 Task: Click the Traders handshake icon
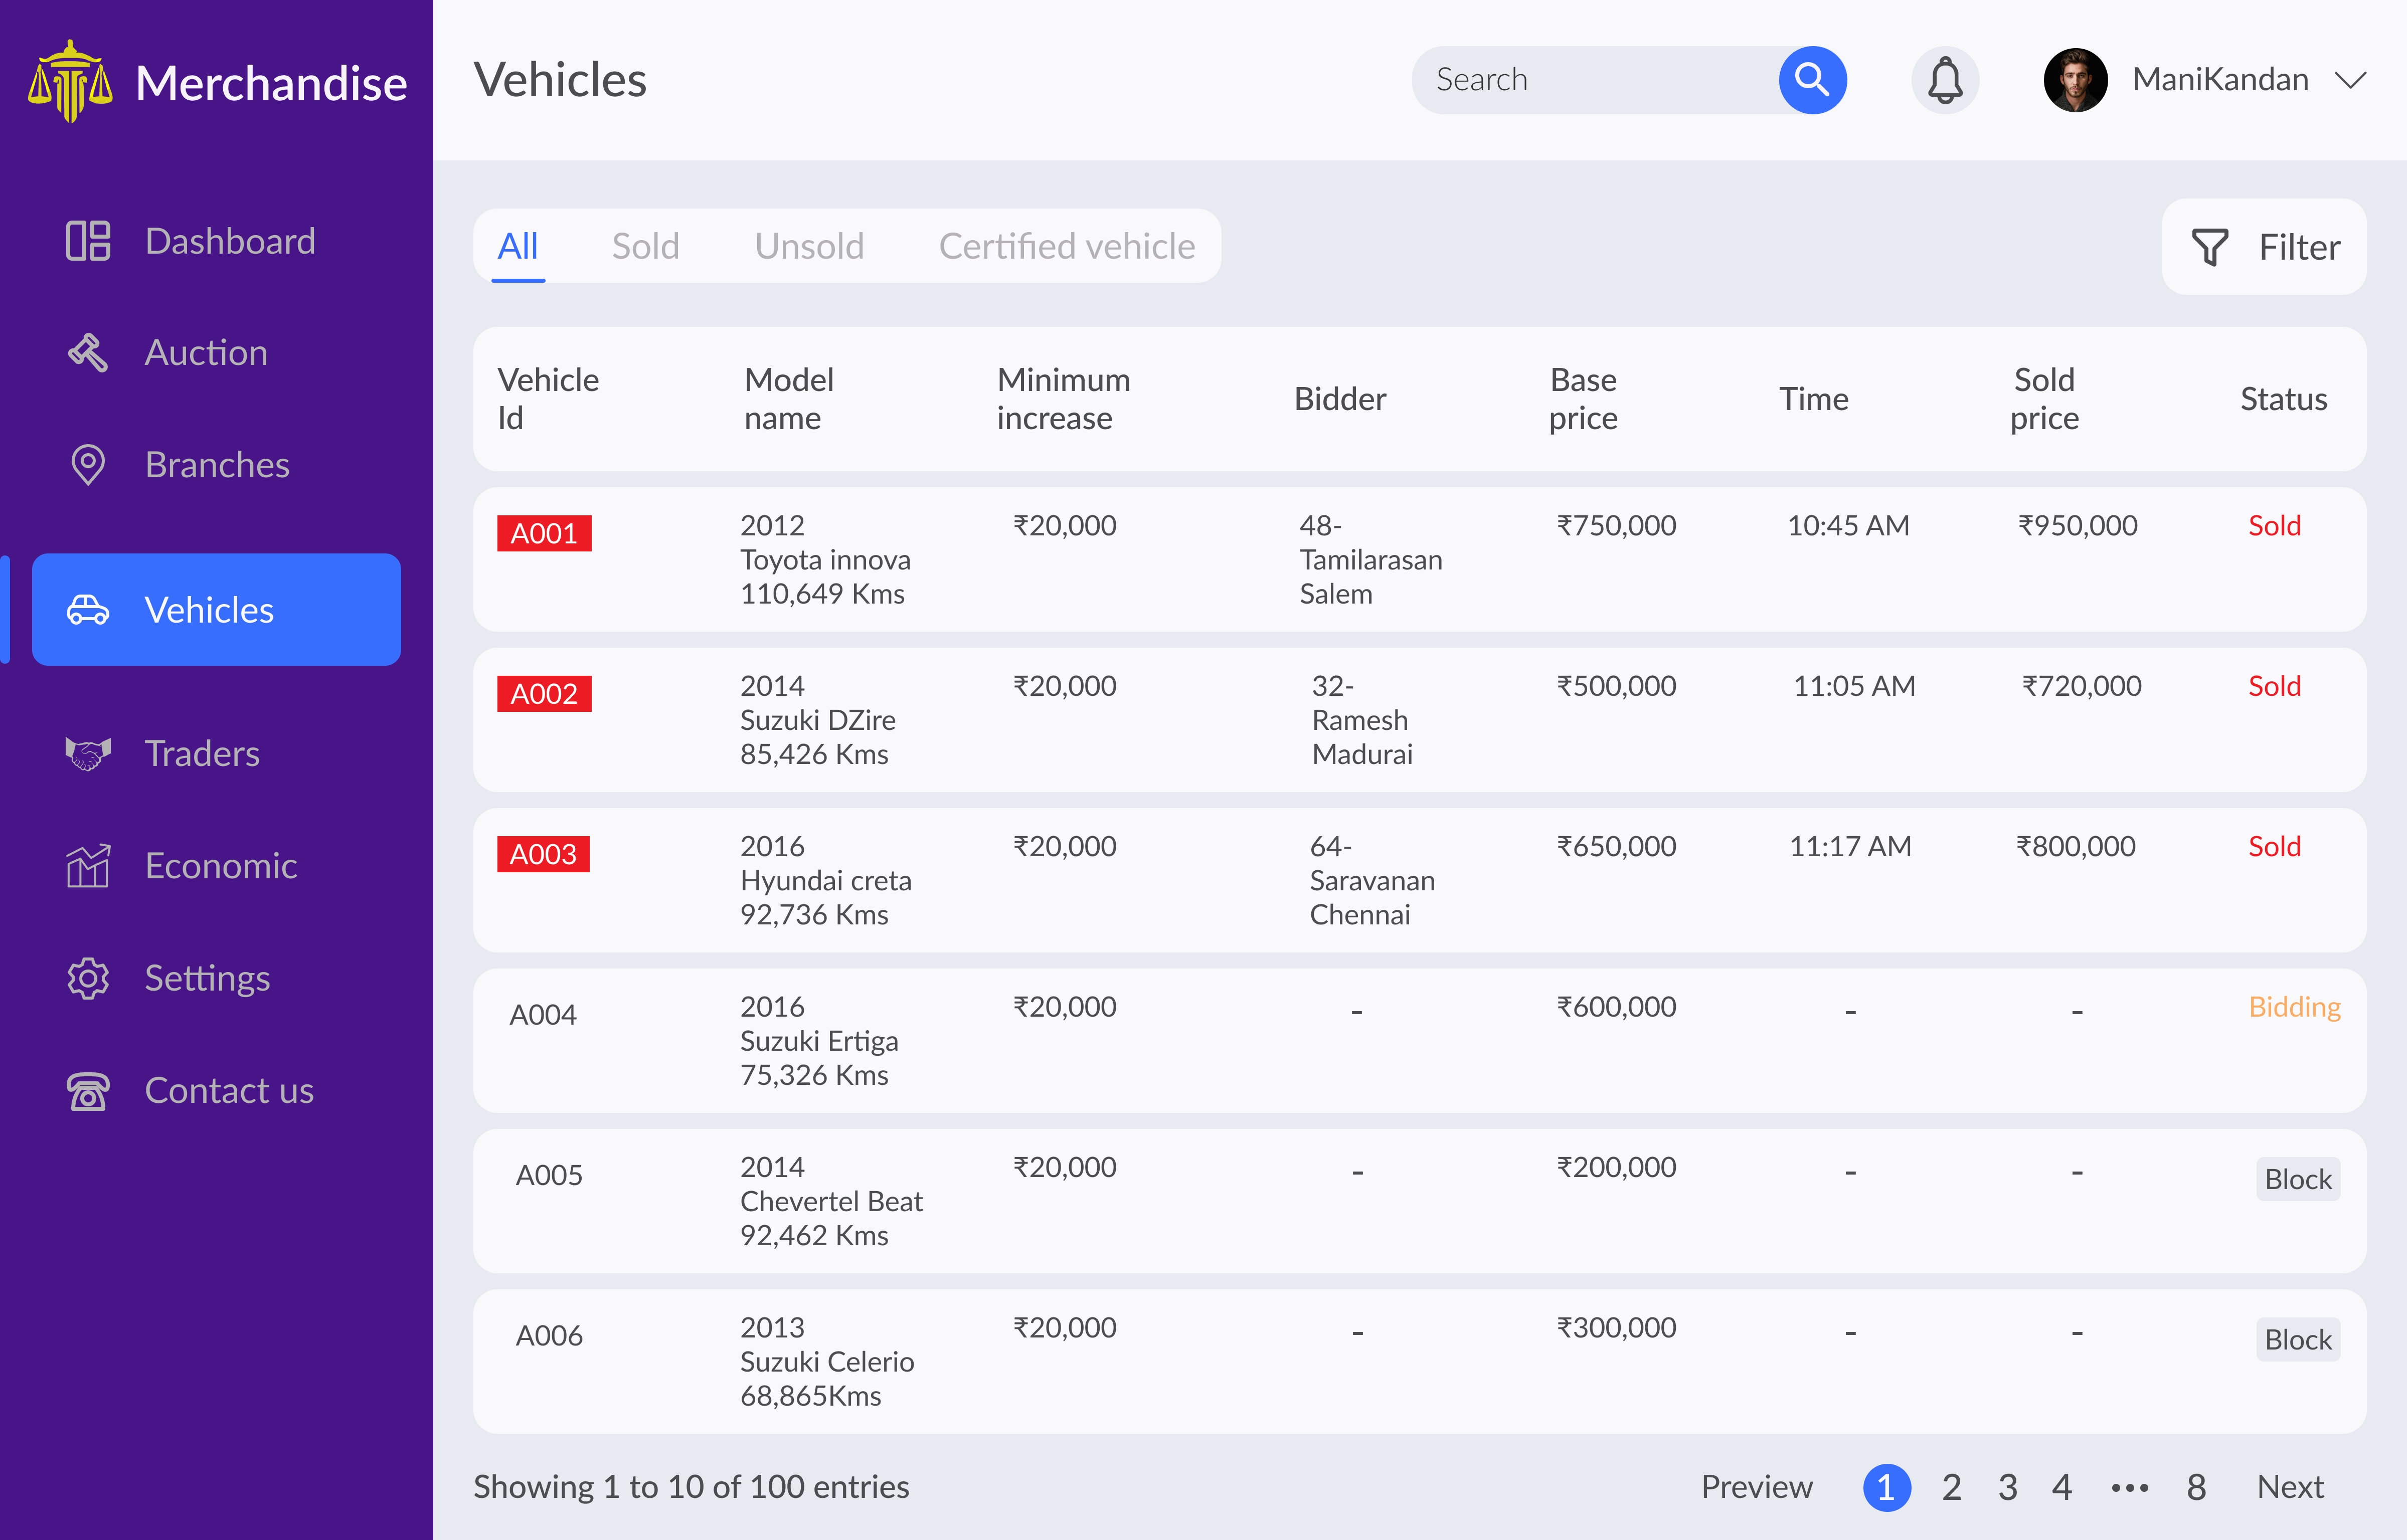click(x=88, y=753)
